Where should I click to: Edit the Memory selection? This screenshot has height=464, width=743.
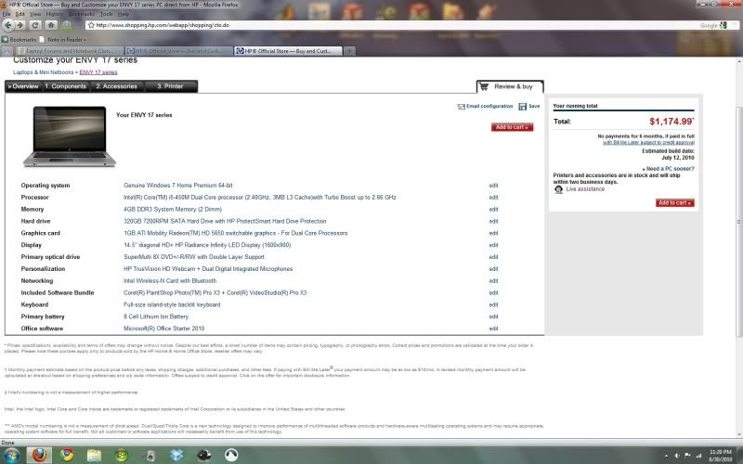493,210
